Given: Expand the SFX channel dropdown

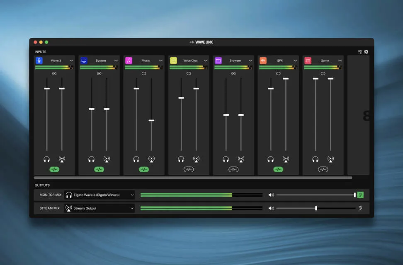Looking at the screenshot, I should click(295, 60).
